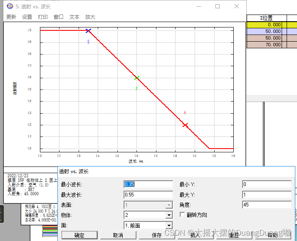Open the 窗口 menu
This screenshot has height=241, width=297.
(59, 17)
